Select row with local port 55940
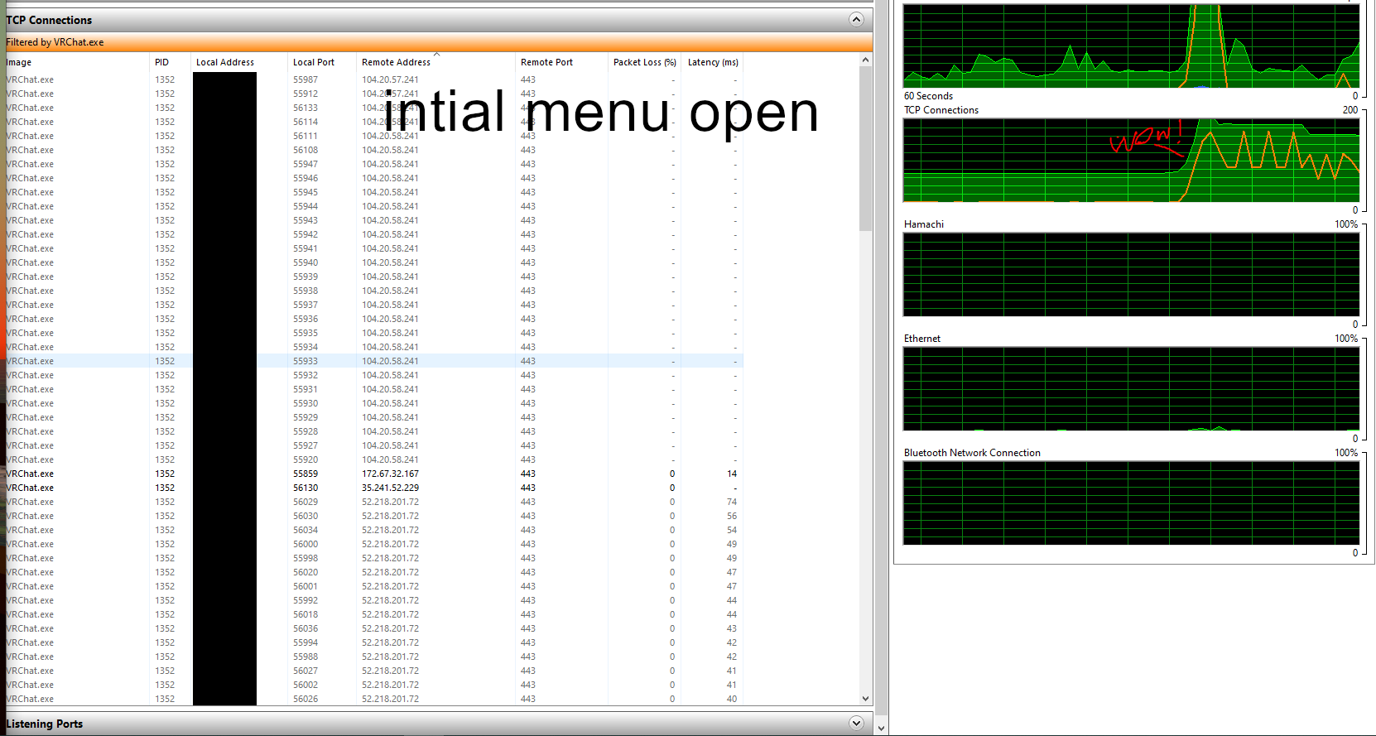Image resolution: width=1376 pixels, height=736 pixels. (374, 262)
